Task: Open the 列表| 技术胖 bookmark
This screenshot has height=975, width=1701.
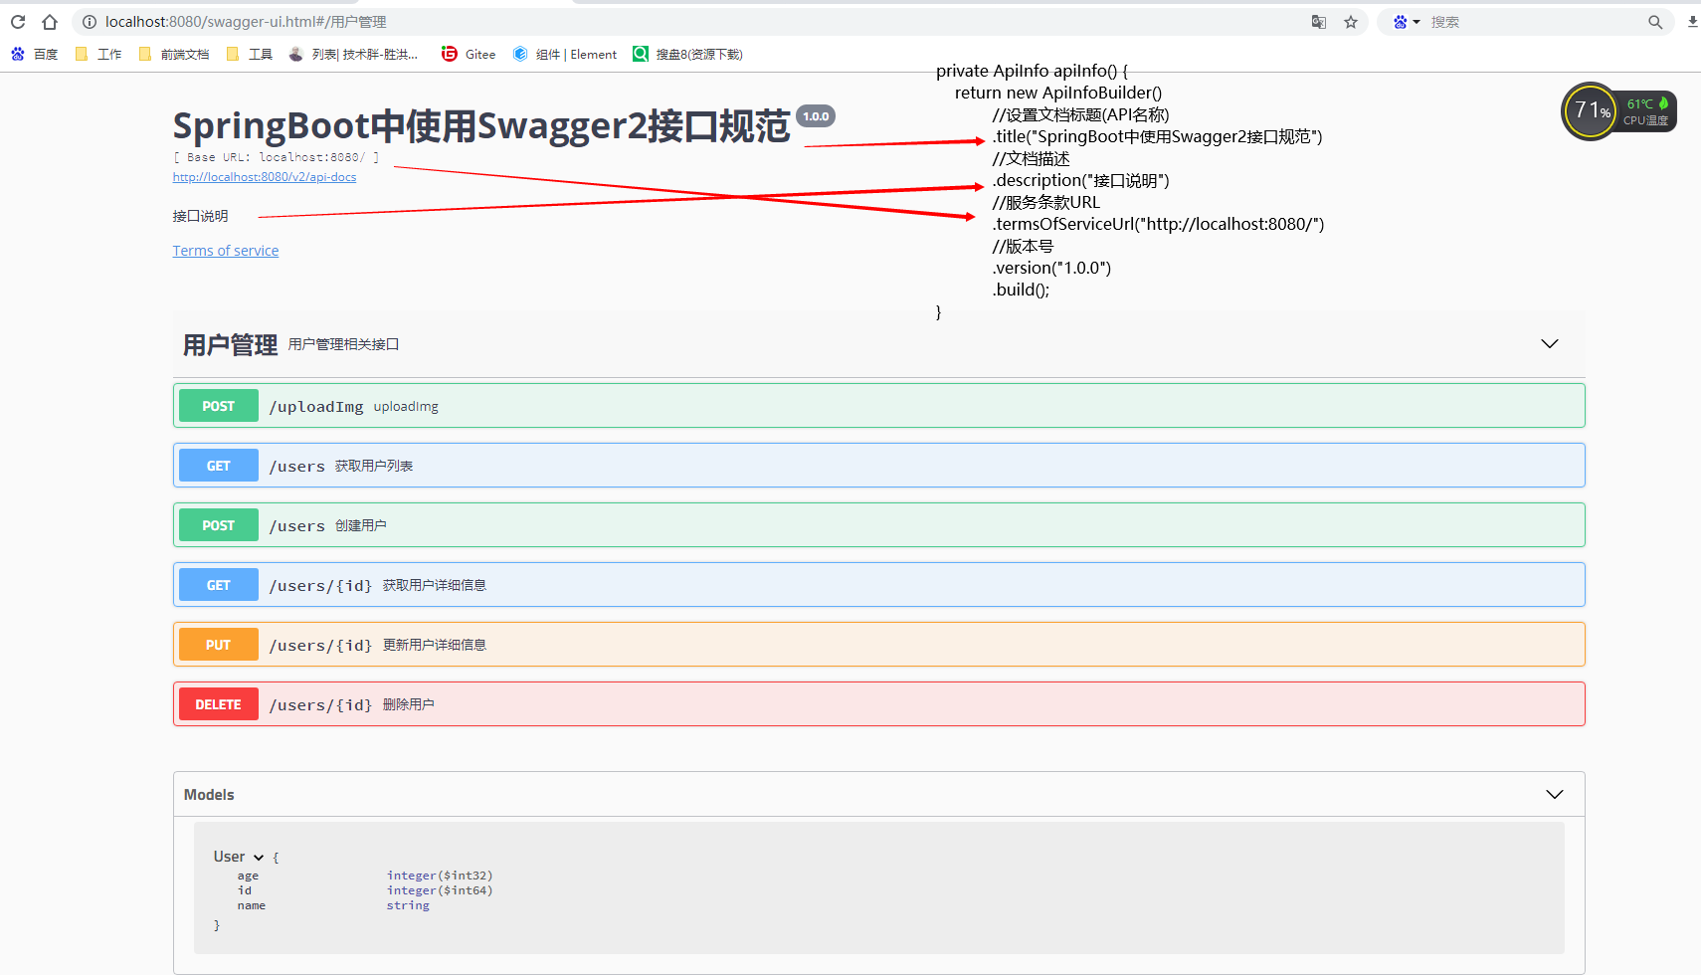Action: point(353,55)
